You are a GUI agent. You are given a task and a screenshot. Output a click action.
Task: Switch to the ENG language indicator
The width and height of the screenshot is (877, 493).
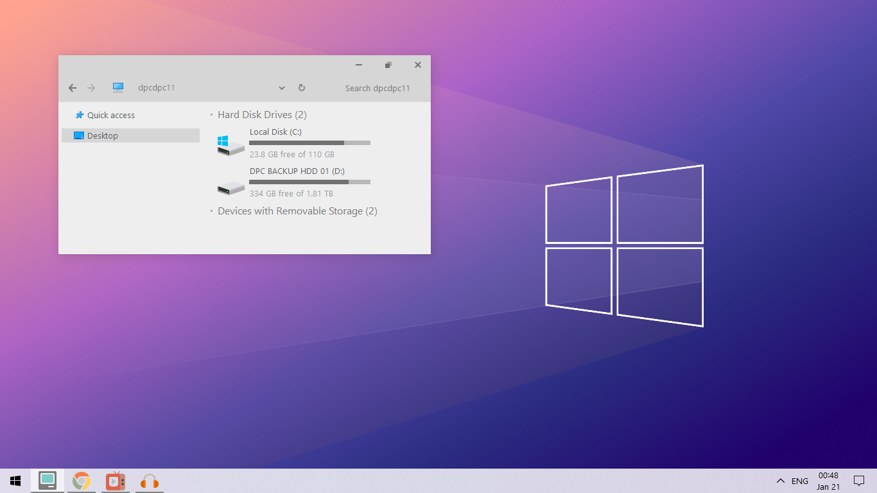[x=799, y=480]
